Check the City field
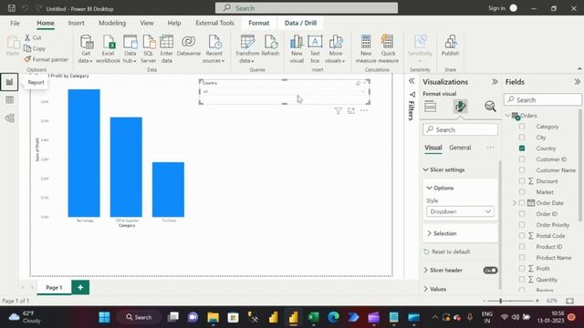The width and height of the screenshot is (584, 328). click(x=522, y=138)
